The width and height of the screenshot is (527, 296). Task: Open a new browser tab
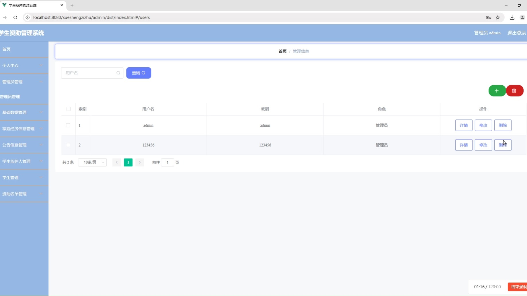[x=72, y=5]
